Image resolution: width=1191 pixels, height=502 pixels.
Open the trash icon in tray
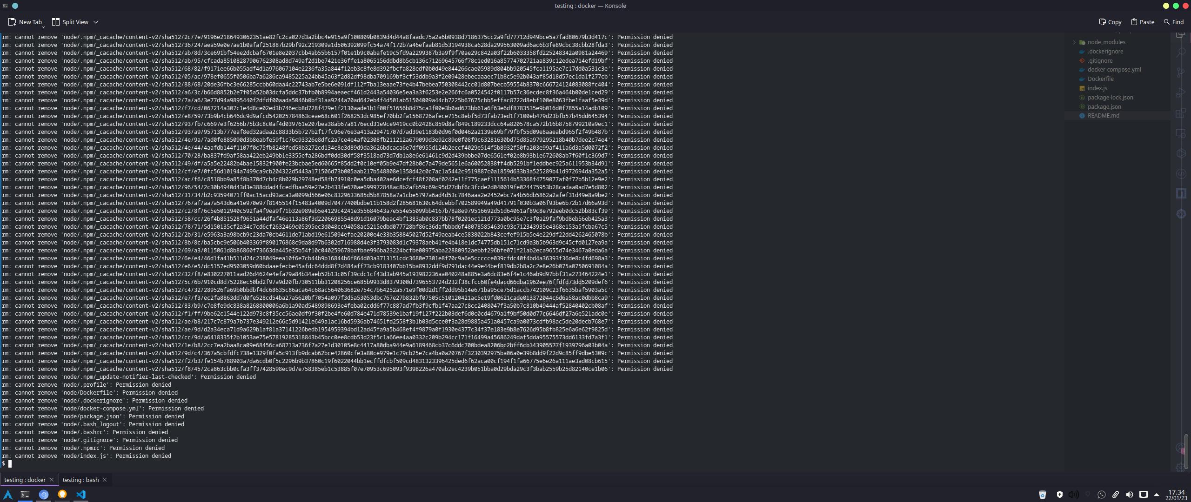pos(1043,495)
